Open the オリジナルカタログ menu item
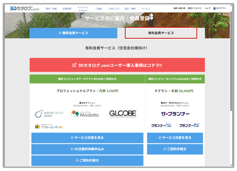This screenshot has height=171, width=237. point(83,9)
